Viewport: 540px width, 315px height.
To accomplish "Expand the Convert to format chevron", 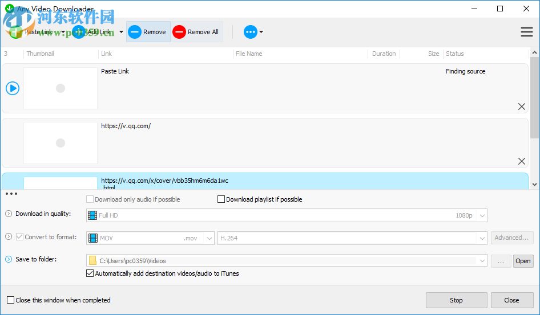I will pos(9,237).
